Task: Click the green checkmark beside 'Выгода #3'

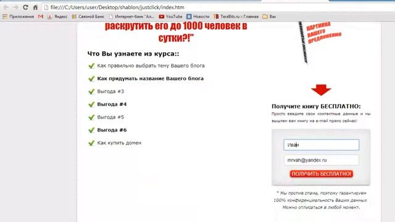Action: pyautogui.click(x=91, y=91)
